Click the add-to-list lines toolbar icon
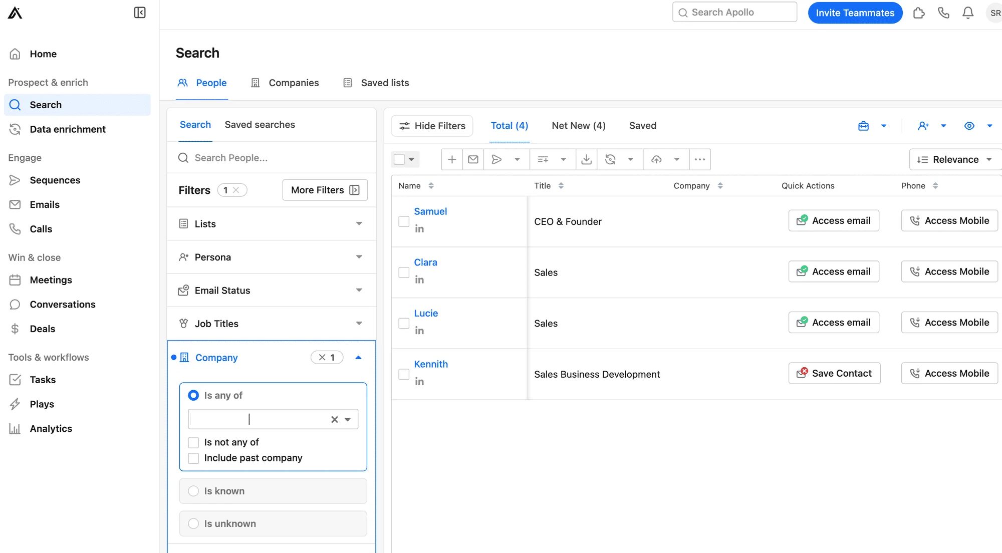Viewport: 1002px width, 553px height. pyautogui.click(x=543, y=159)
